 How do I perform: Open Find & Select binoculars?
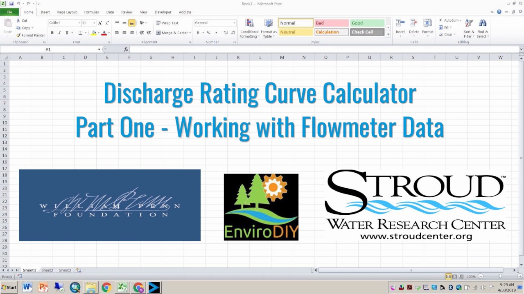pos(483,29)
